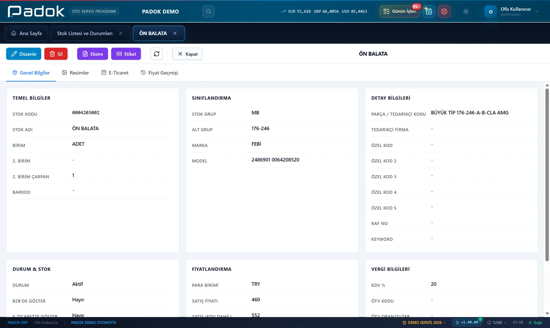This screenshot has width=550, height=328.
Task: Click the GBP 66,0056 rate
Action: coord(326,11)
